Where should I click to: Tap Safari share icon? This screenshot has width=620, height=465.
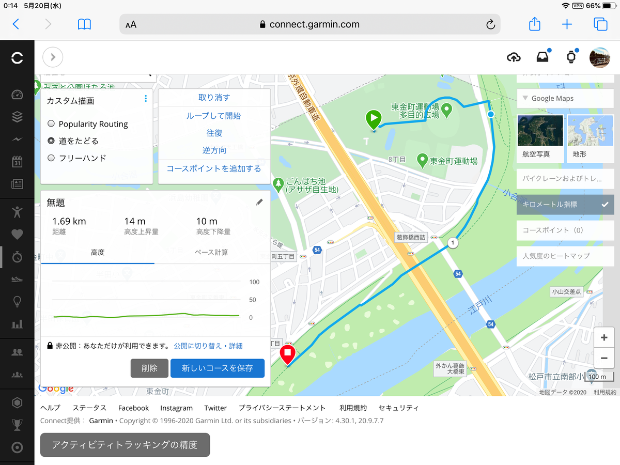coord(535,24)
